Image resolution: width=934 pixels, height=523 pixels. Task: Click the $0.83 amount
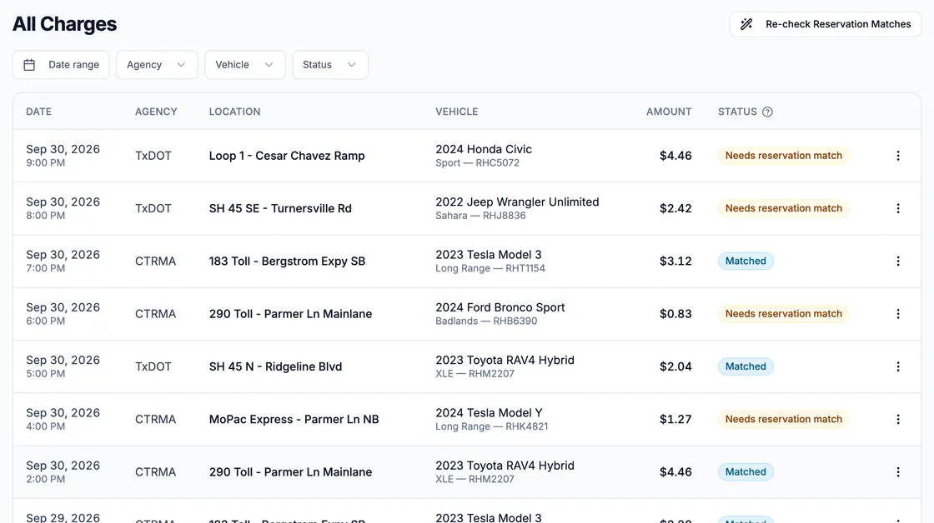pyautogui.click(x=675, y=314)
